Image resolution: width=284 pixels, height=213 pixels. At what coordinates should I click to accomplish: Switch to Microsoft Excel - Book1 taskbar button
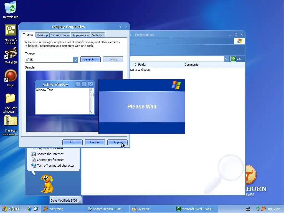click(196, 209)
